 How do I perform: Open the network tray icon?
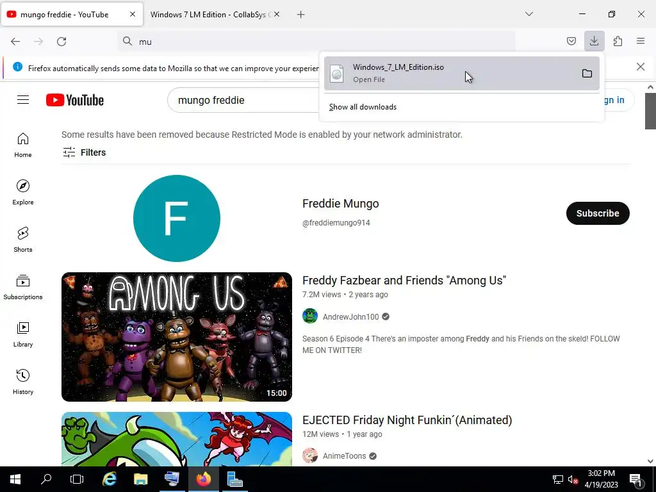coord(557,479)
